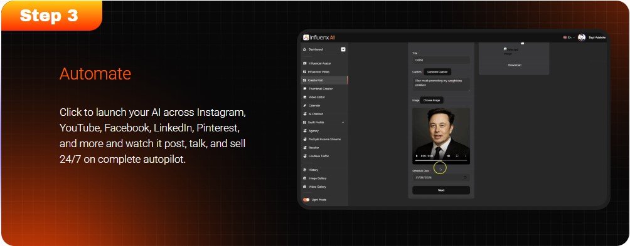Click the History sidebar icon
Viewport: 630px width, 246px height.
click(304, 170)
